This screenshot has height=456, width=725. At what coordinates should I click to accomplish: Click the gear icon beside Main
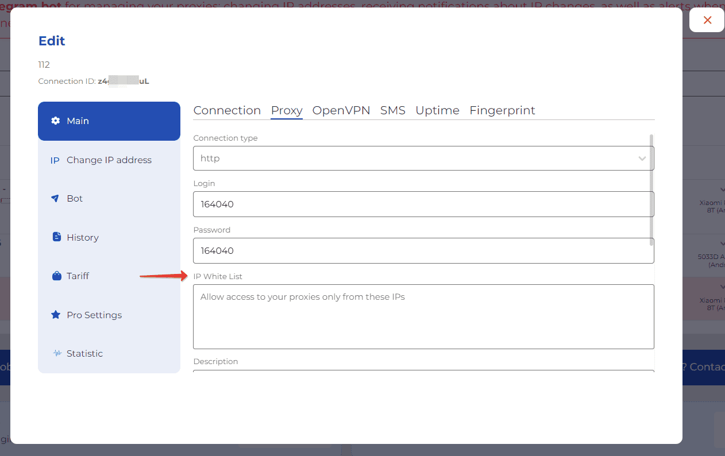[56, 121]
